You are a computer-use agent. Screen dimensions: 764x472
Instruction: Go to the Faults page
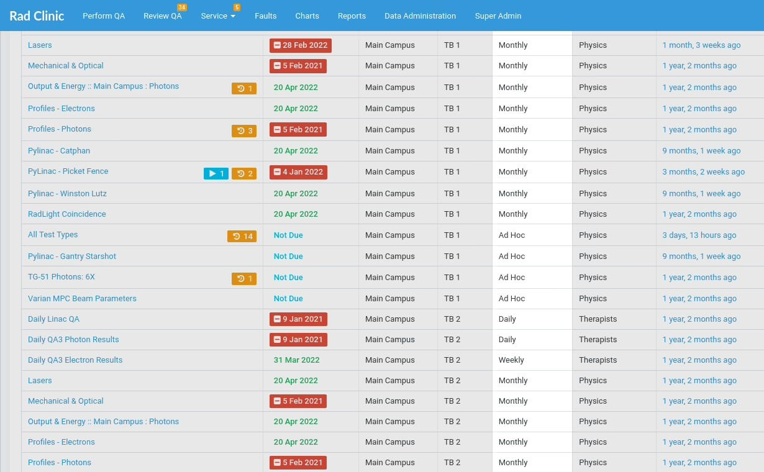pos(265,16)
